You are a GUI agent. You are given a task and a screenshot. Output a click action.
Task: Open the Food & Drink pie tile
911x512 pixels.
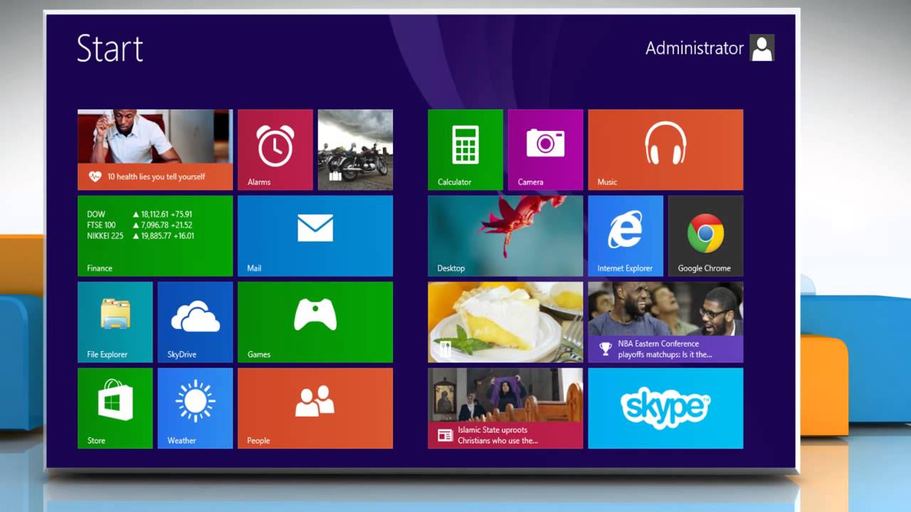(x=505, y=322)
